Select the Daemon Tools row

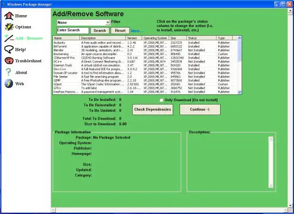[145, 66]
